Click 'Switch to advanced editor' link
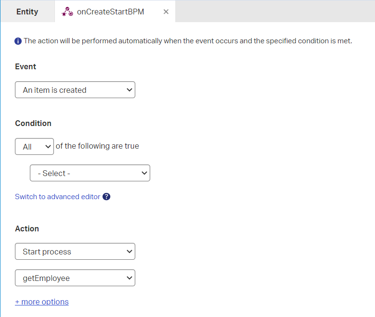Screen dimensions: 375x317 pyautogui.click(x=57, y=197)
